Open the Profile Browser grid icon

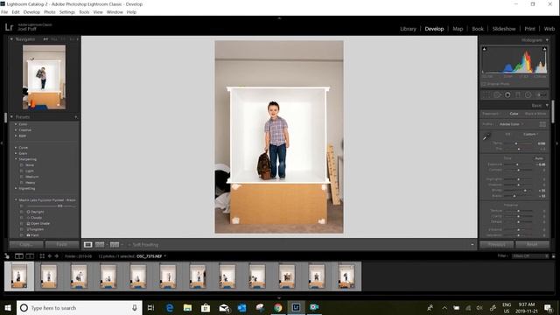542,124
